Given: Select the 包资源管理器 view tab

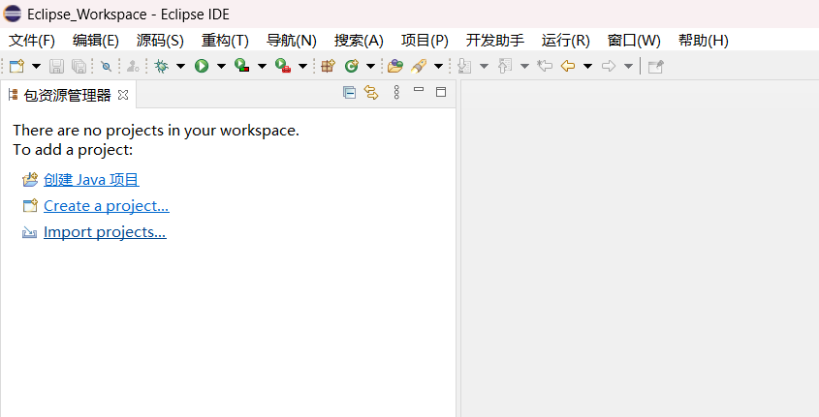Looking at the screenshot, I should (x=68, y=95).
